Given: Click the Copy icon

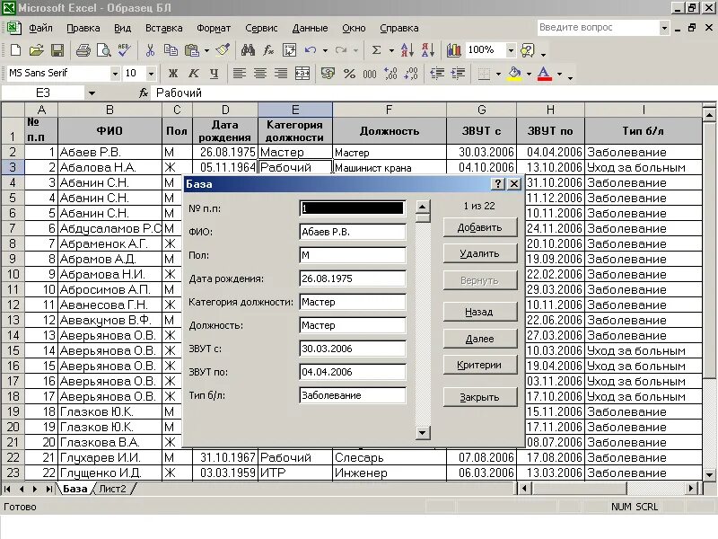Looking at the screenshot, I should coord(171,50).
